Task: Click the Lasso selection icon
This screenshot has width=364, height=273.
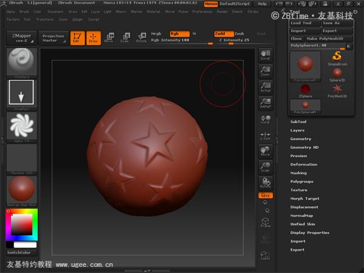Action: pyautogui.click(x=265, y=255)
